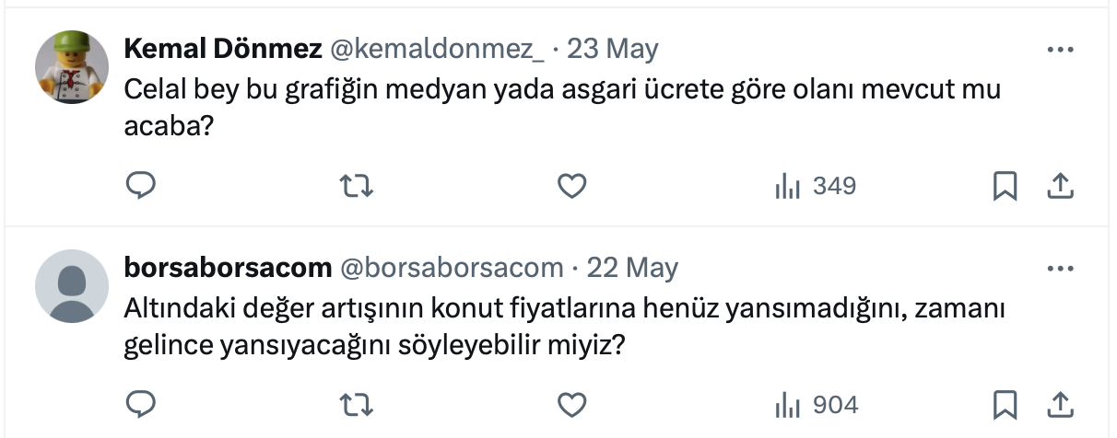The height and width of the screenshot is (438, 1117).
Task: Bookmark borsaborsacom's tweet
Action: 1005,405
